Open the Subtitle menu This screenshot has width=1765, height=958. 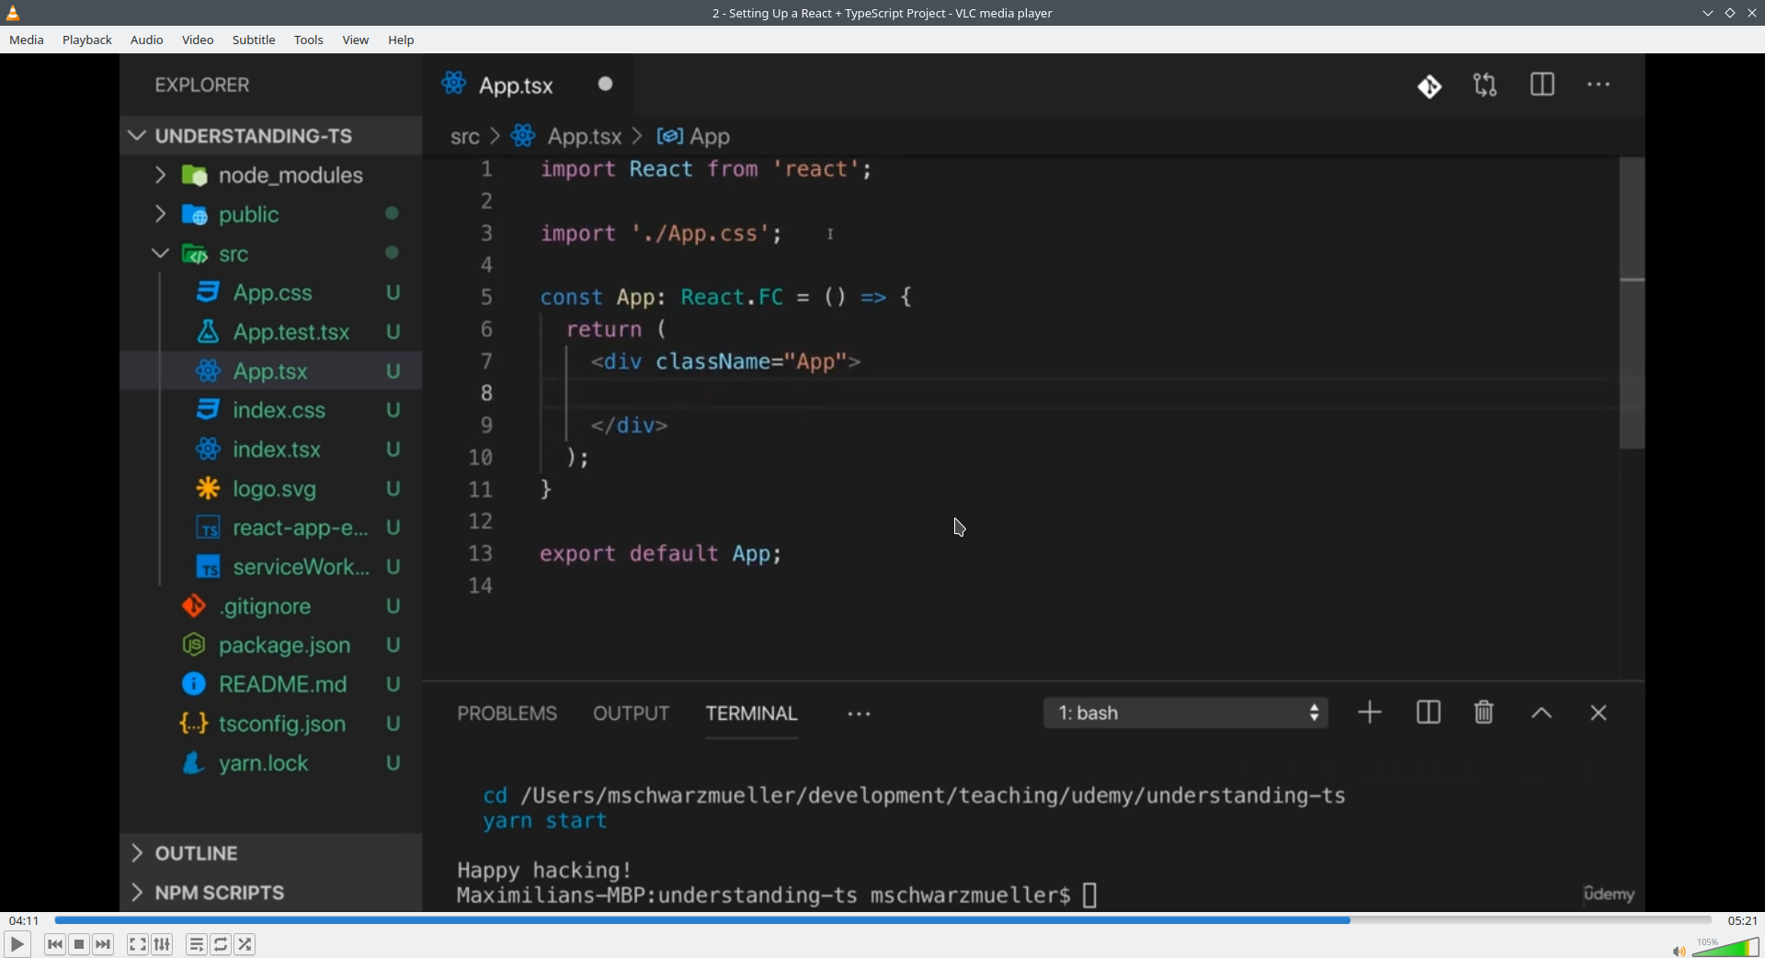click(x=254, y=40)
